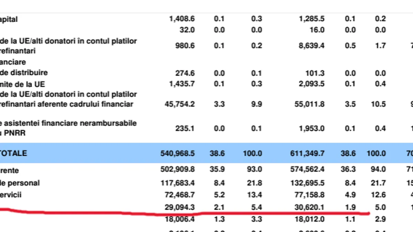The height and width of the screenshot is (232, 413).
Task: Select the 'refinantari aferente cadrului financiar' text
Action: [66, 104]
